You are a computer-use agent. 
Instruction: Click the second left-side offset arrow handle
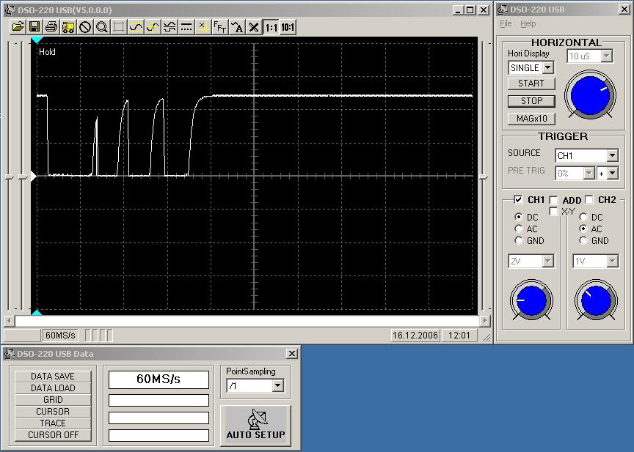[x=23, y=177]
